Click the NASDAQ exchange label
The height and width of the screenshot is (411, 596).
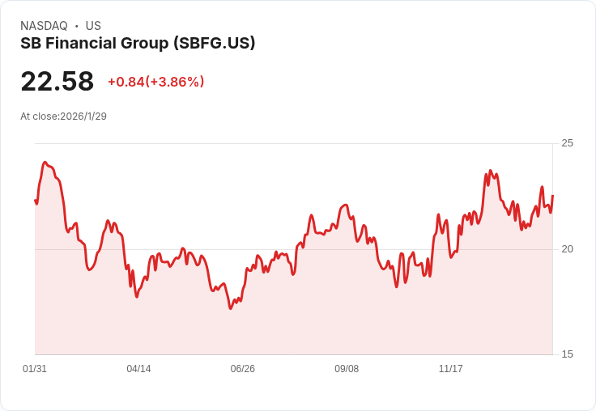[x=44, y=26]
